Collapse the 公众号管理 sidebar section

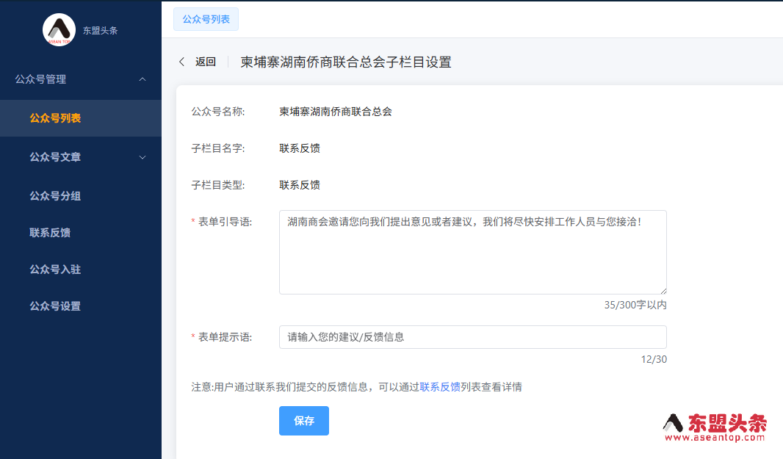pos(142,79)
